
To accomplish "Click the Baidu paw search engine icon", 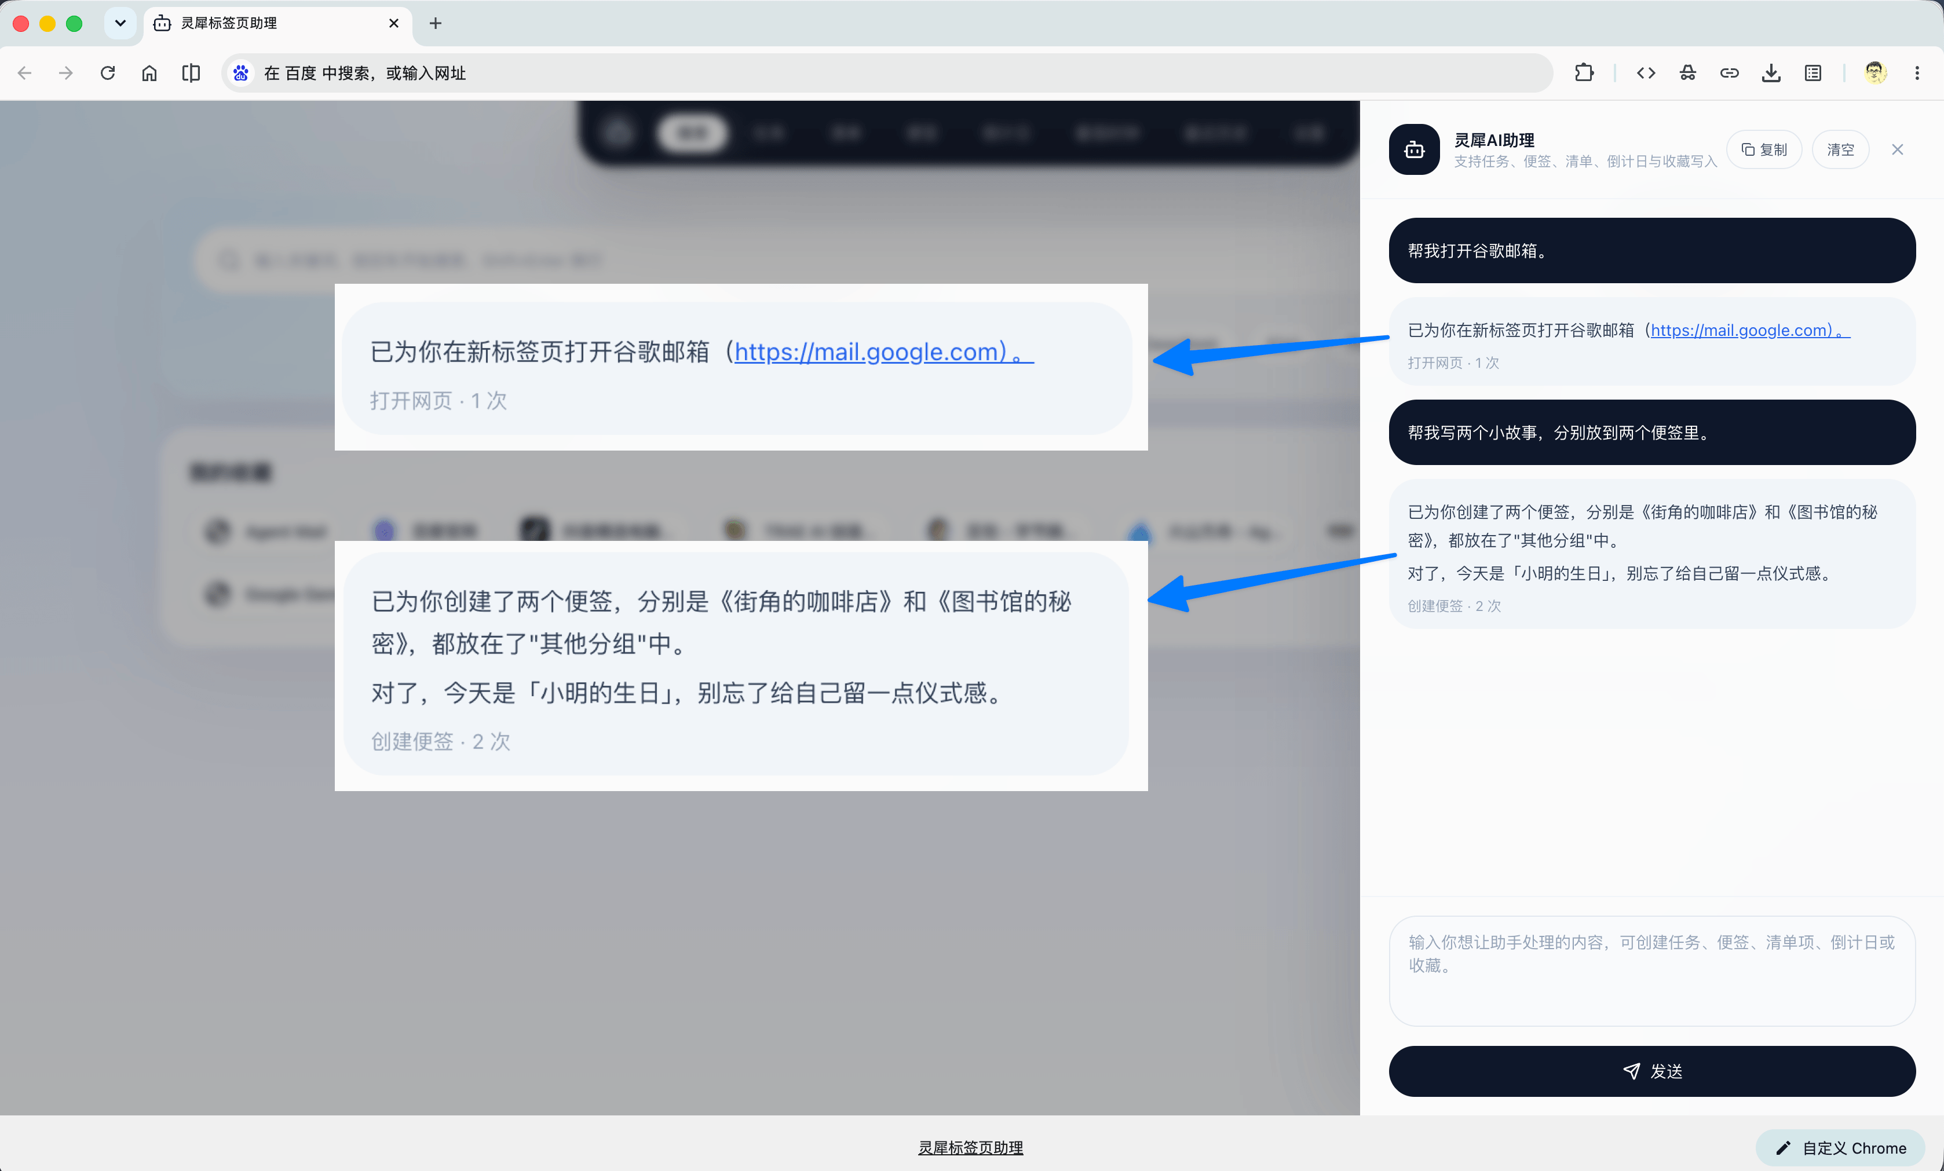I will click(240, 74).
